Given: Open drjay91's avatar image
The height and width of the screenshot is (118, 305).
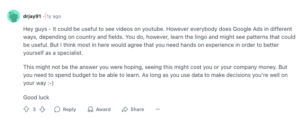Looking at the screenshot, I should click(x=14, y=16).
